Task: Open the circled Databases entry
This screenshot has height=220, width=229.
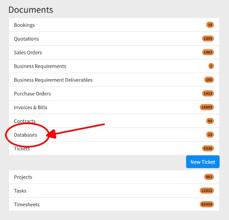Action: point(26,135)
